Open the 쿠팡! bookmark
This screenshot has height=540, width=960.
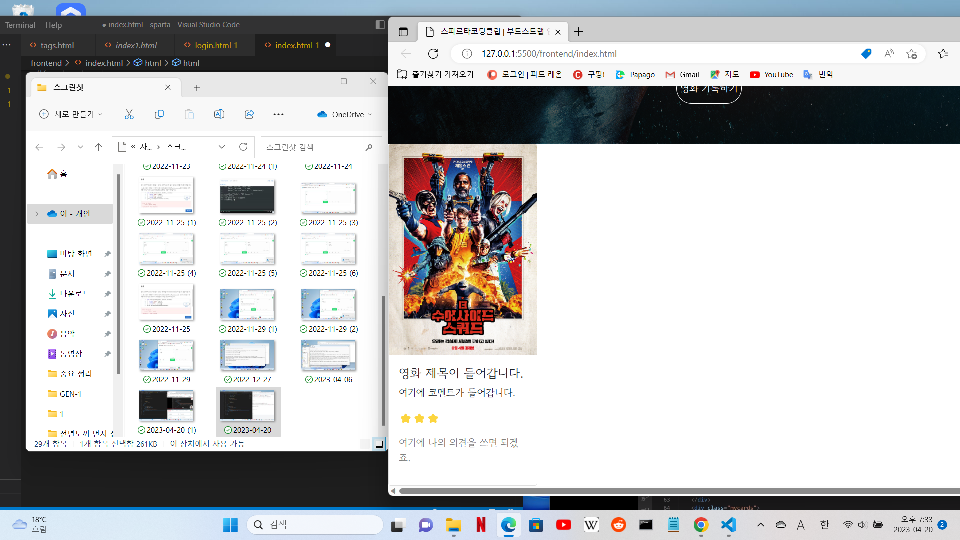[x=589, y=74]
